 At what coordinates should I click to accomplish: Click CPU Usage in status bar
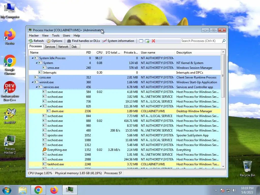coord(40,173)
